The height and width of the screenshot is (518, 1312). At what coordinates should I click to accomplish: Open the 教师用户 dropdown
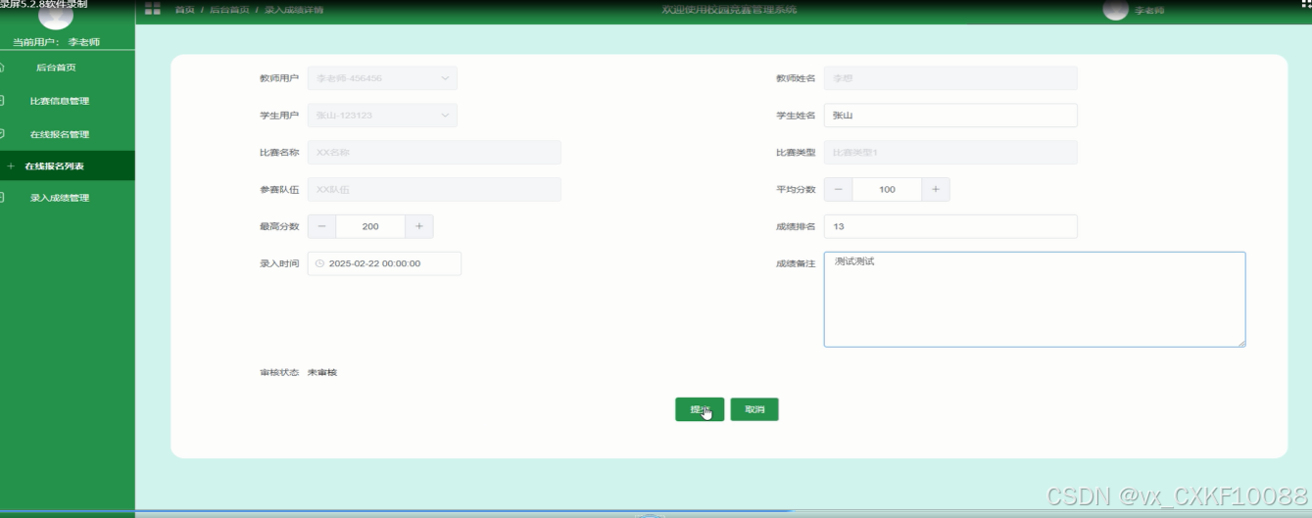(x=382, y=78)
